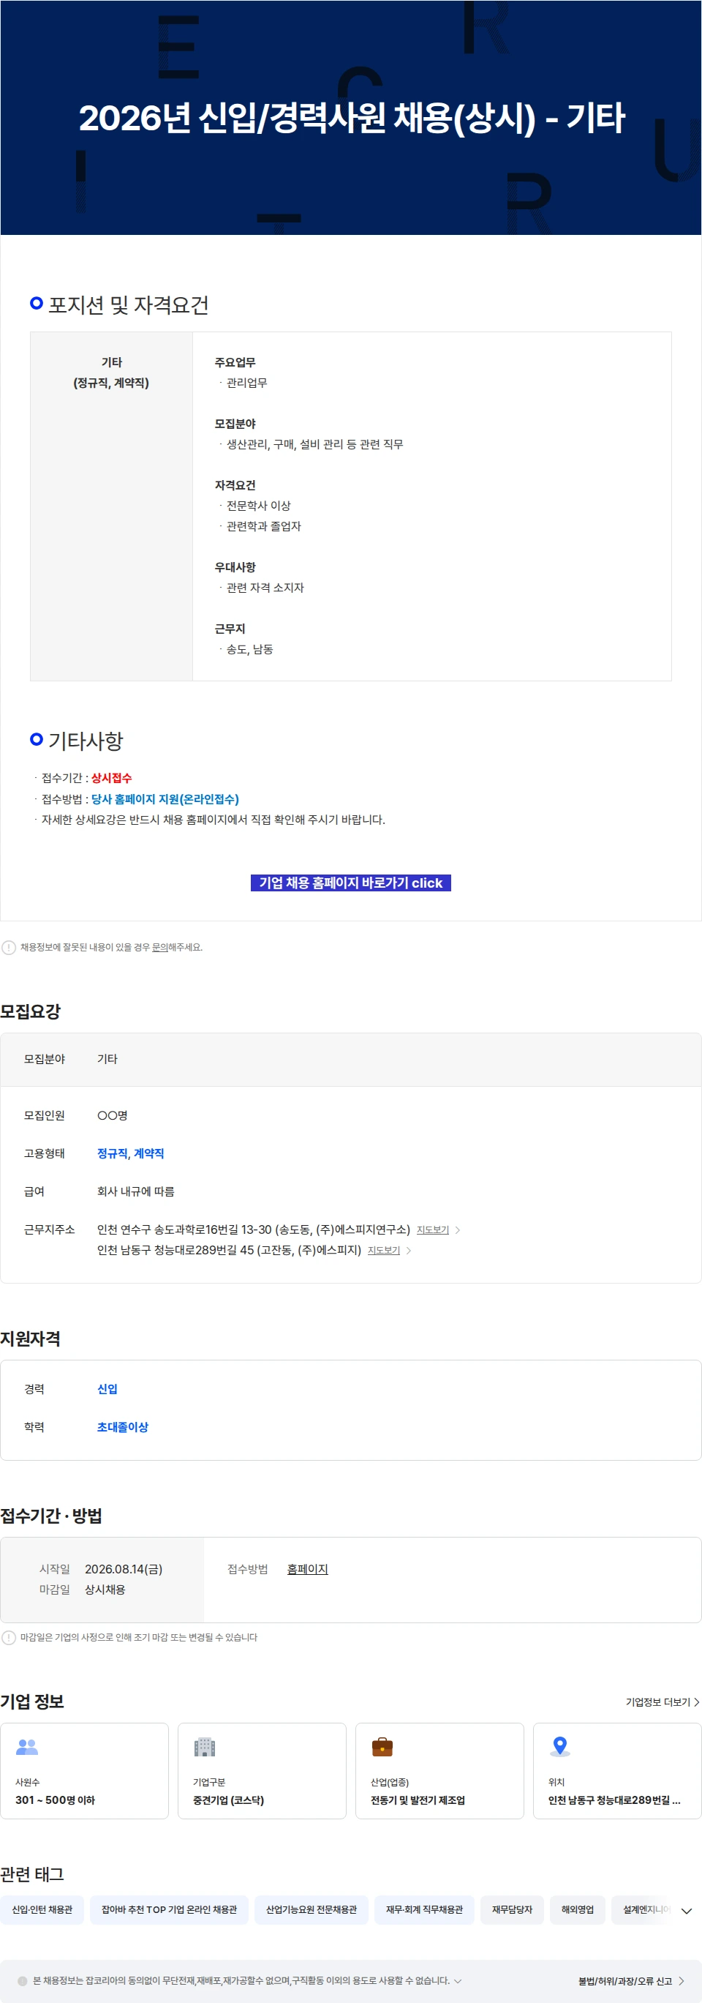The width and height of the screenshot is (702, 2003).
Task: Select 잡아바 추천 TOP 기업 온라인 채용 tag
Action: [170, 1909]
